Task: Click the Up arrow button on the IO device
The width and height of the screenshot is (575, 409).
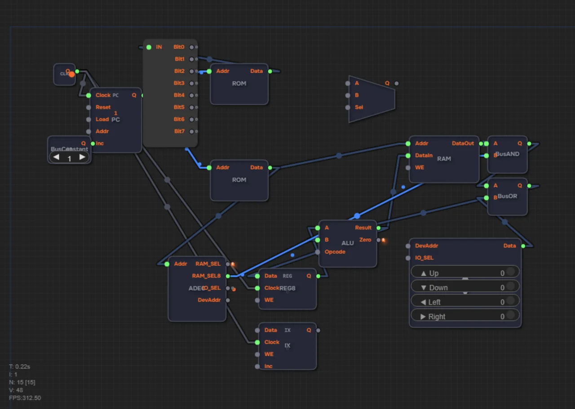Action: (465, 273)
